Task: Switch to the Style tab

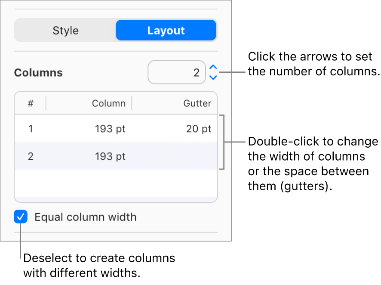Action: [x=65, y=30]
